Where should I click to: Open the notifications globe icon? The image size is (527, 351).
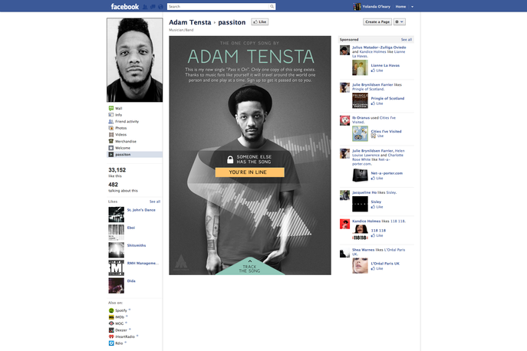coord(160,7)
